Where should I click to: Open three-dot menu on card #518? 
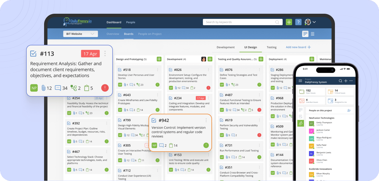(x=157, y=70)
